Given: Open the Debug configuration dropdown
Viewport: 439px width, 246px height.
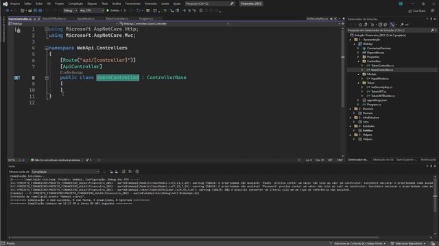Looking at the screenshot, I should [70, 11].
